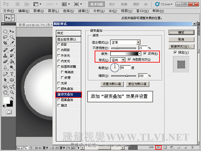Viewport: 201px width, 151px height.
Task: Select the Hand tool
Action: click(5, 92)
